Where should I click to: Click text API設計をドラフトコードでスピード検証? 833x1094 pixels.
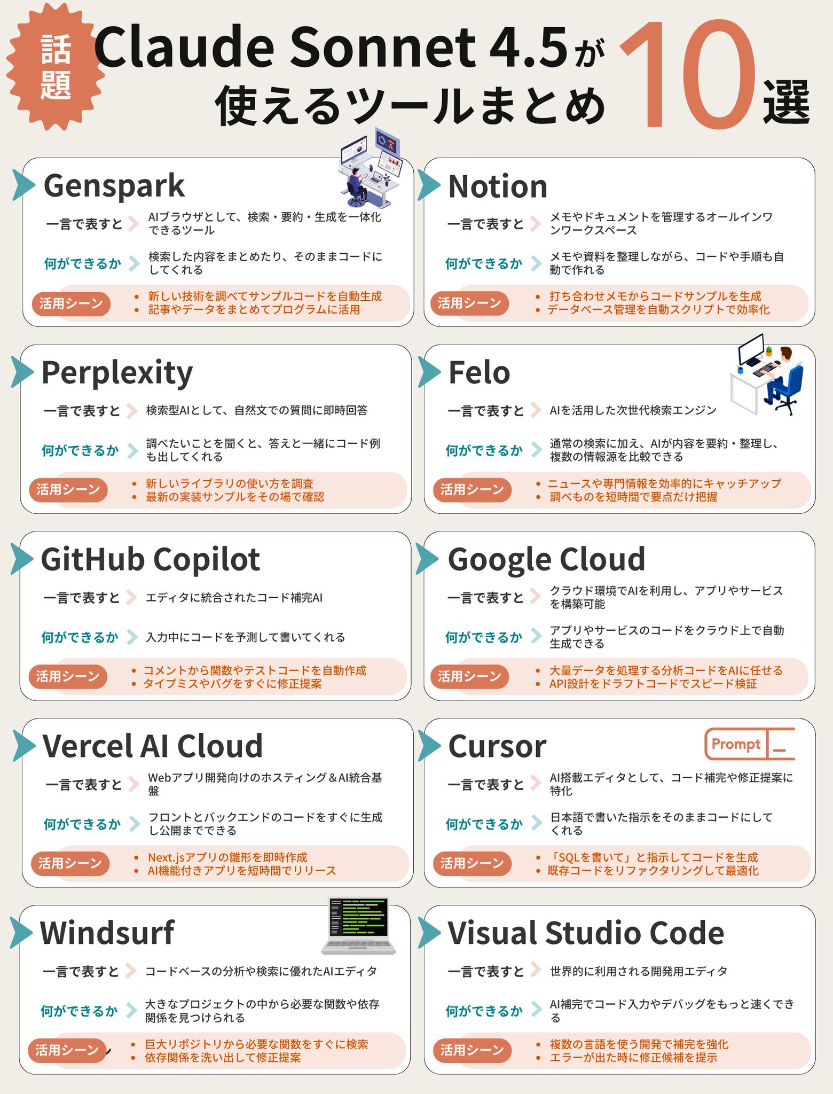click(x=653, y=684)
